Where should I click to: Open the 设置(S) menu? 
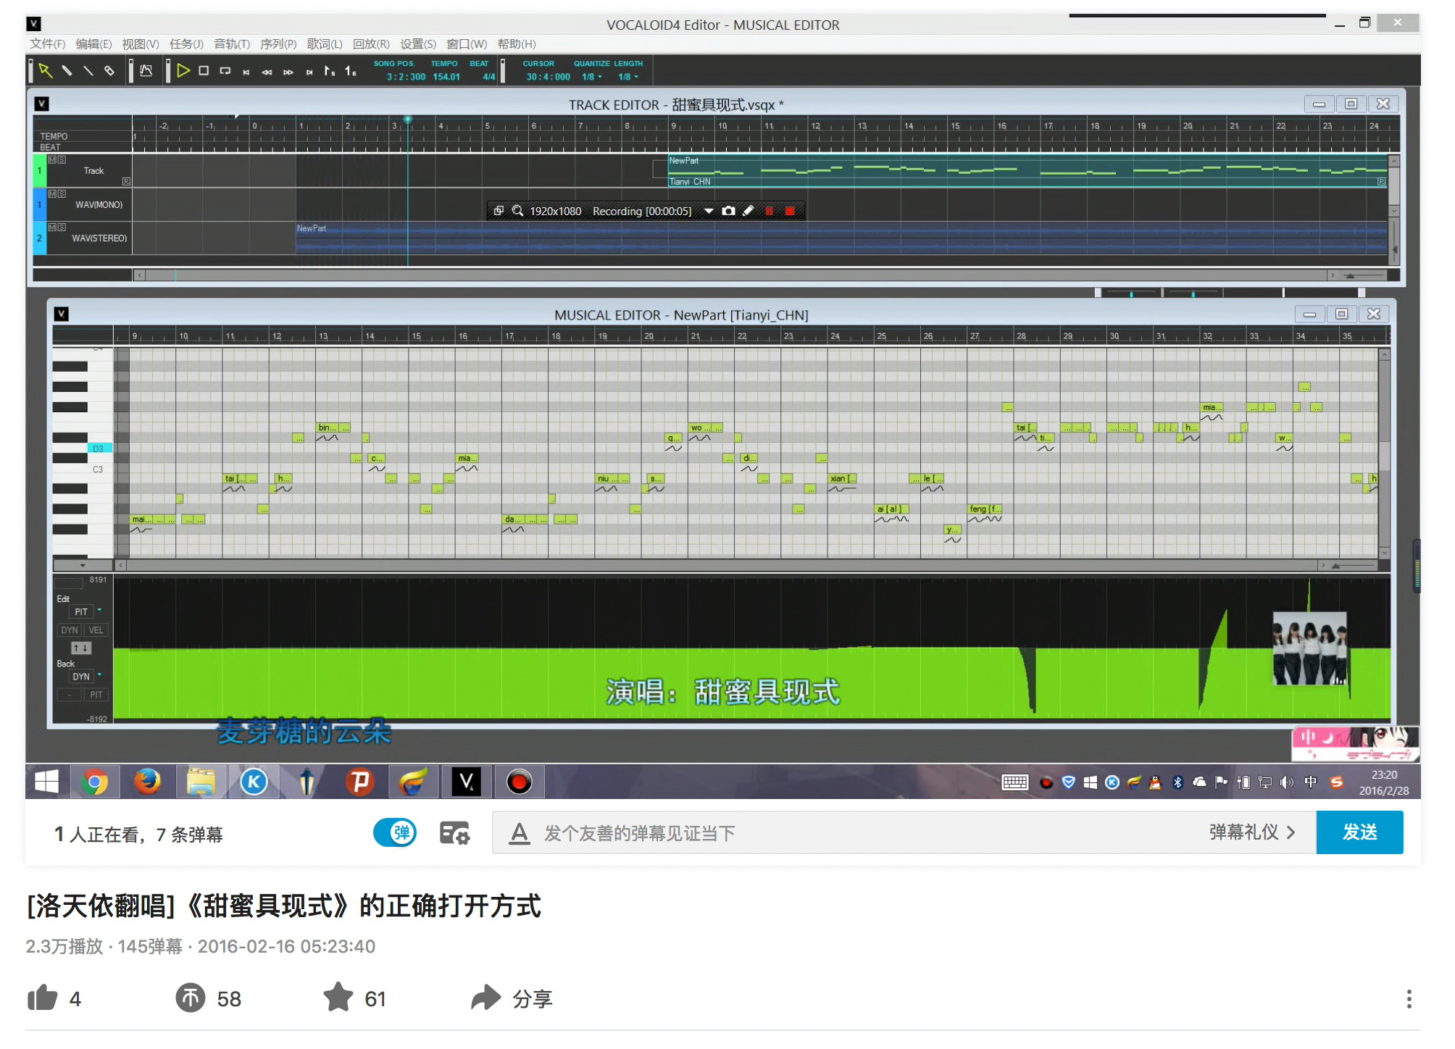coord(418,44)
